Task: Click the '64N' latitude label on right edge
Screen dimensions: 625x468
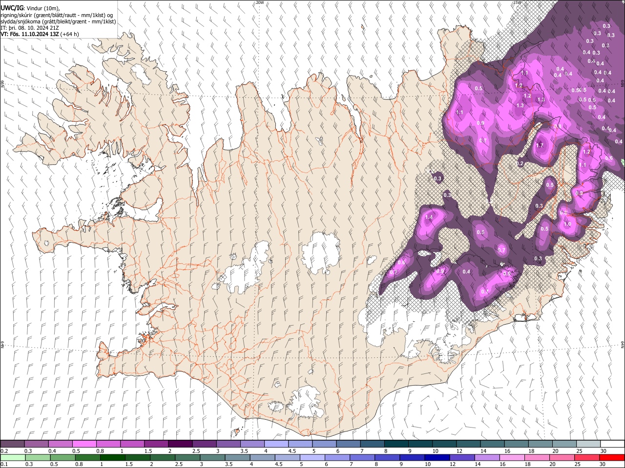Action: (x=623, y=344)
